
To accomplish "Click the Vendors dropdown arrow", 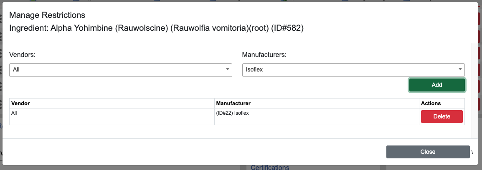I will [228, 70].
